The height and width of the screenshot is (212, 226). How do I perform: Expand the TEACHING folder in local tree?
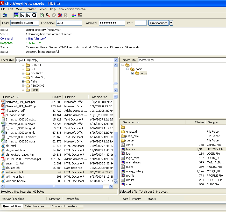tap(23, 86)
